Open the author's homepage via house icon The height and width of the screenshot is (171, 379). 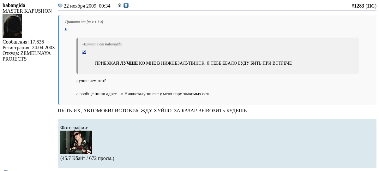(119, 5)
